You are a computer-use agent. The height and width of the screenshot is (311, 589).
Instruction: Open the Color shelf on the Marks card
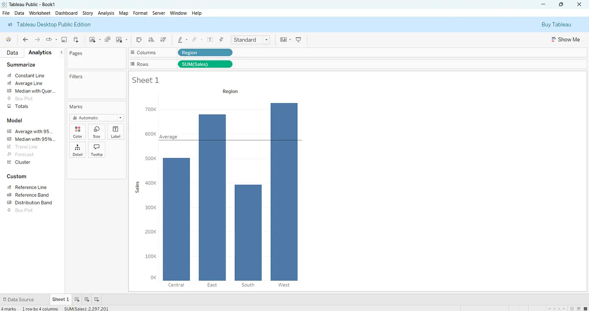click(x=77, y=131)
